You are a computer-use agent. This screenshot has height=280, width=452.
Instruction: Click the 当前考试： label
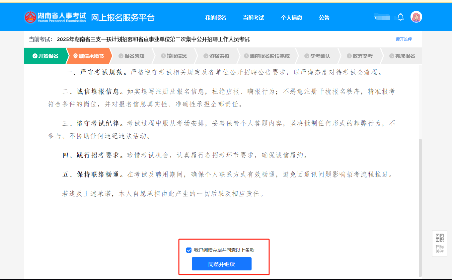41,39
